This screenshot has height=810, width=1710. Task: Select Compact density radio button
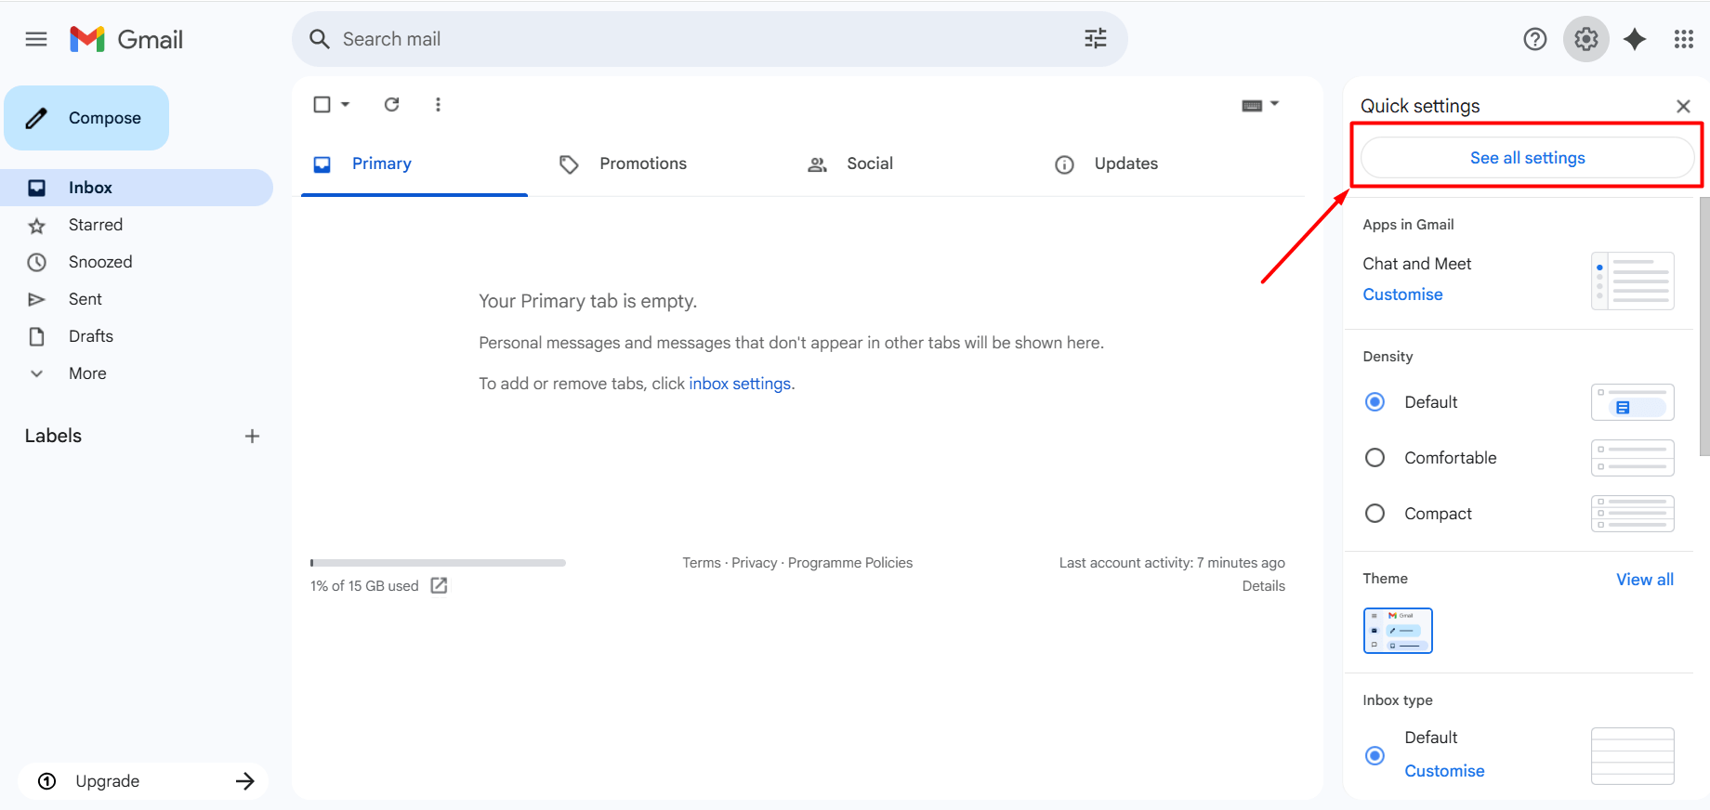(1375, 514)
